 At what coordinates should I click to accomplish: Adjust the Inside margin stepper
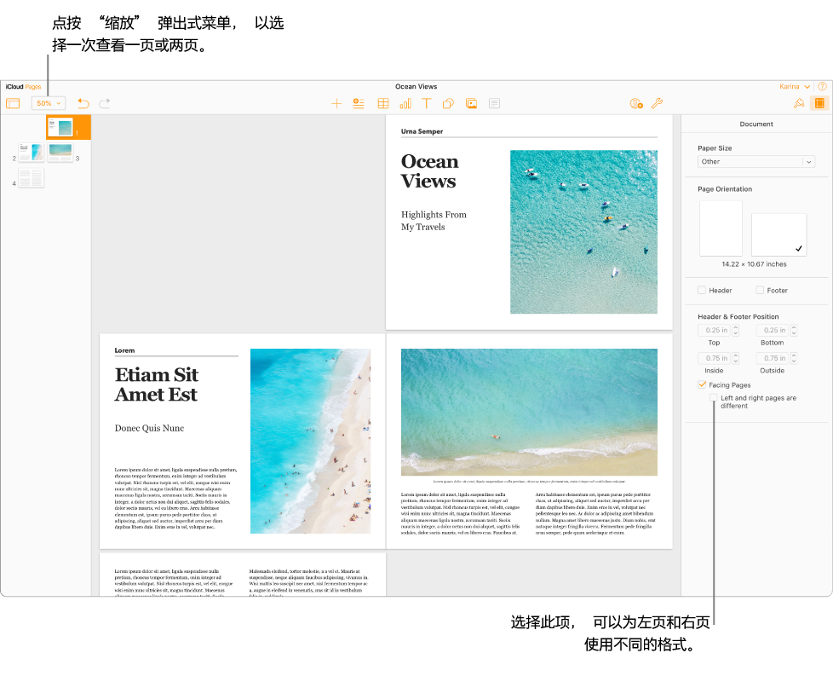tap(736, 358)
